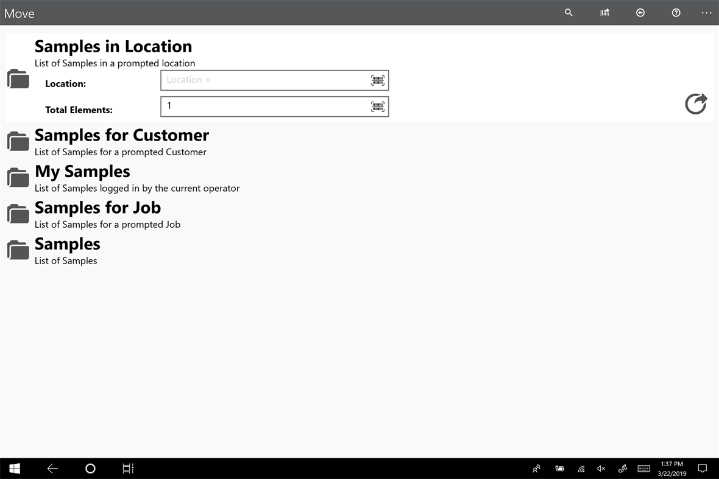
Task: Select the folder icon beside Samples for Customer
Action: pyautogui.click(x=18, y=141)
